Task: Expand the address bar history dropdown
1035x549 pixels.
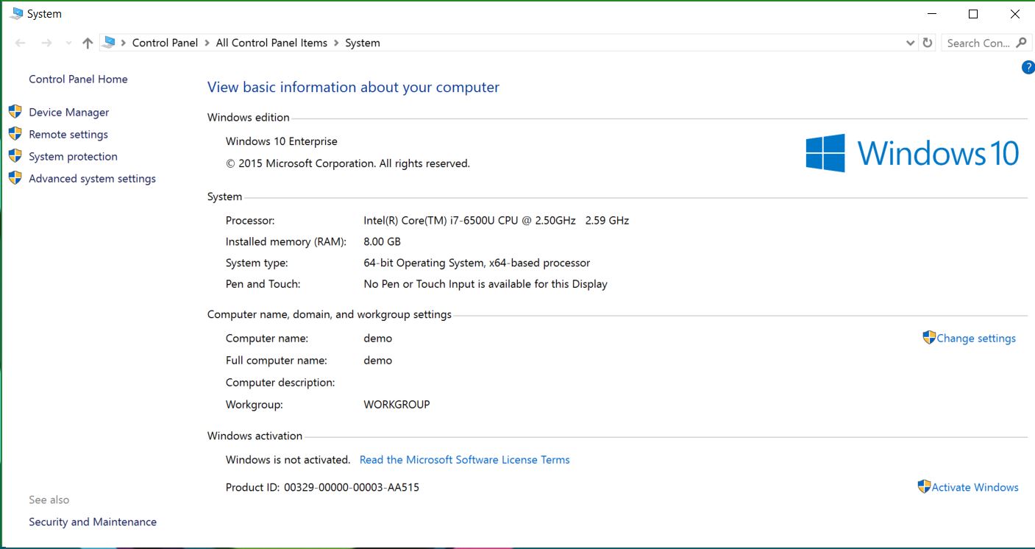Action: pos(911,43)
